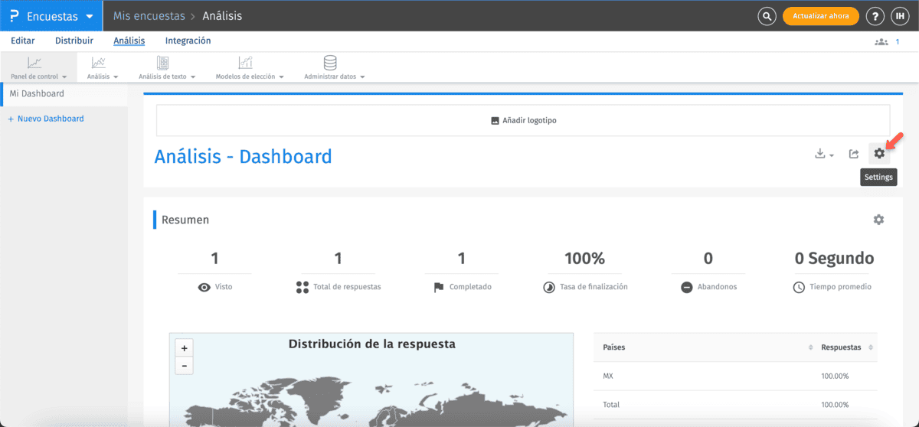The image size is (919, 427).
Task: Zoom out on the response map
Action: point(185,365)
